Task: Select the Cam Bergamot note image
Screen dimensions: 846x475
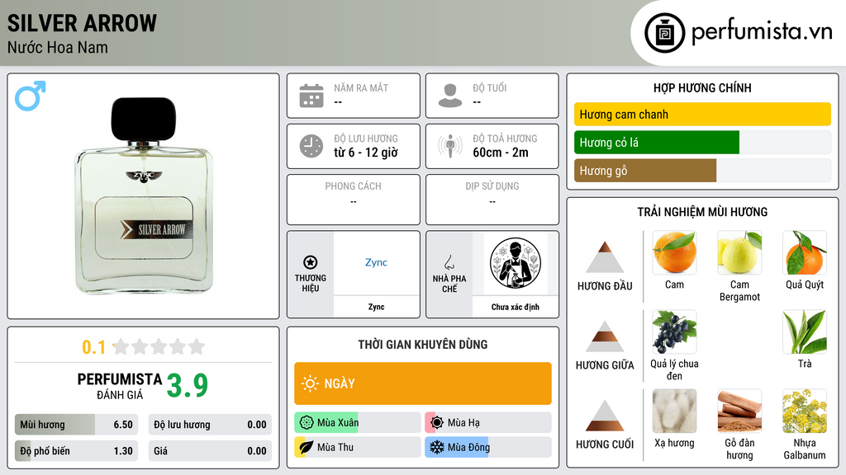Action: click(x=739, y=252)
